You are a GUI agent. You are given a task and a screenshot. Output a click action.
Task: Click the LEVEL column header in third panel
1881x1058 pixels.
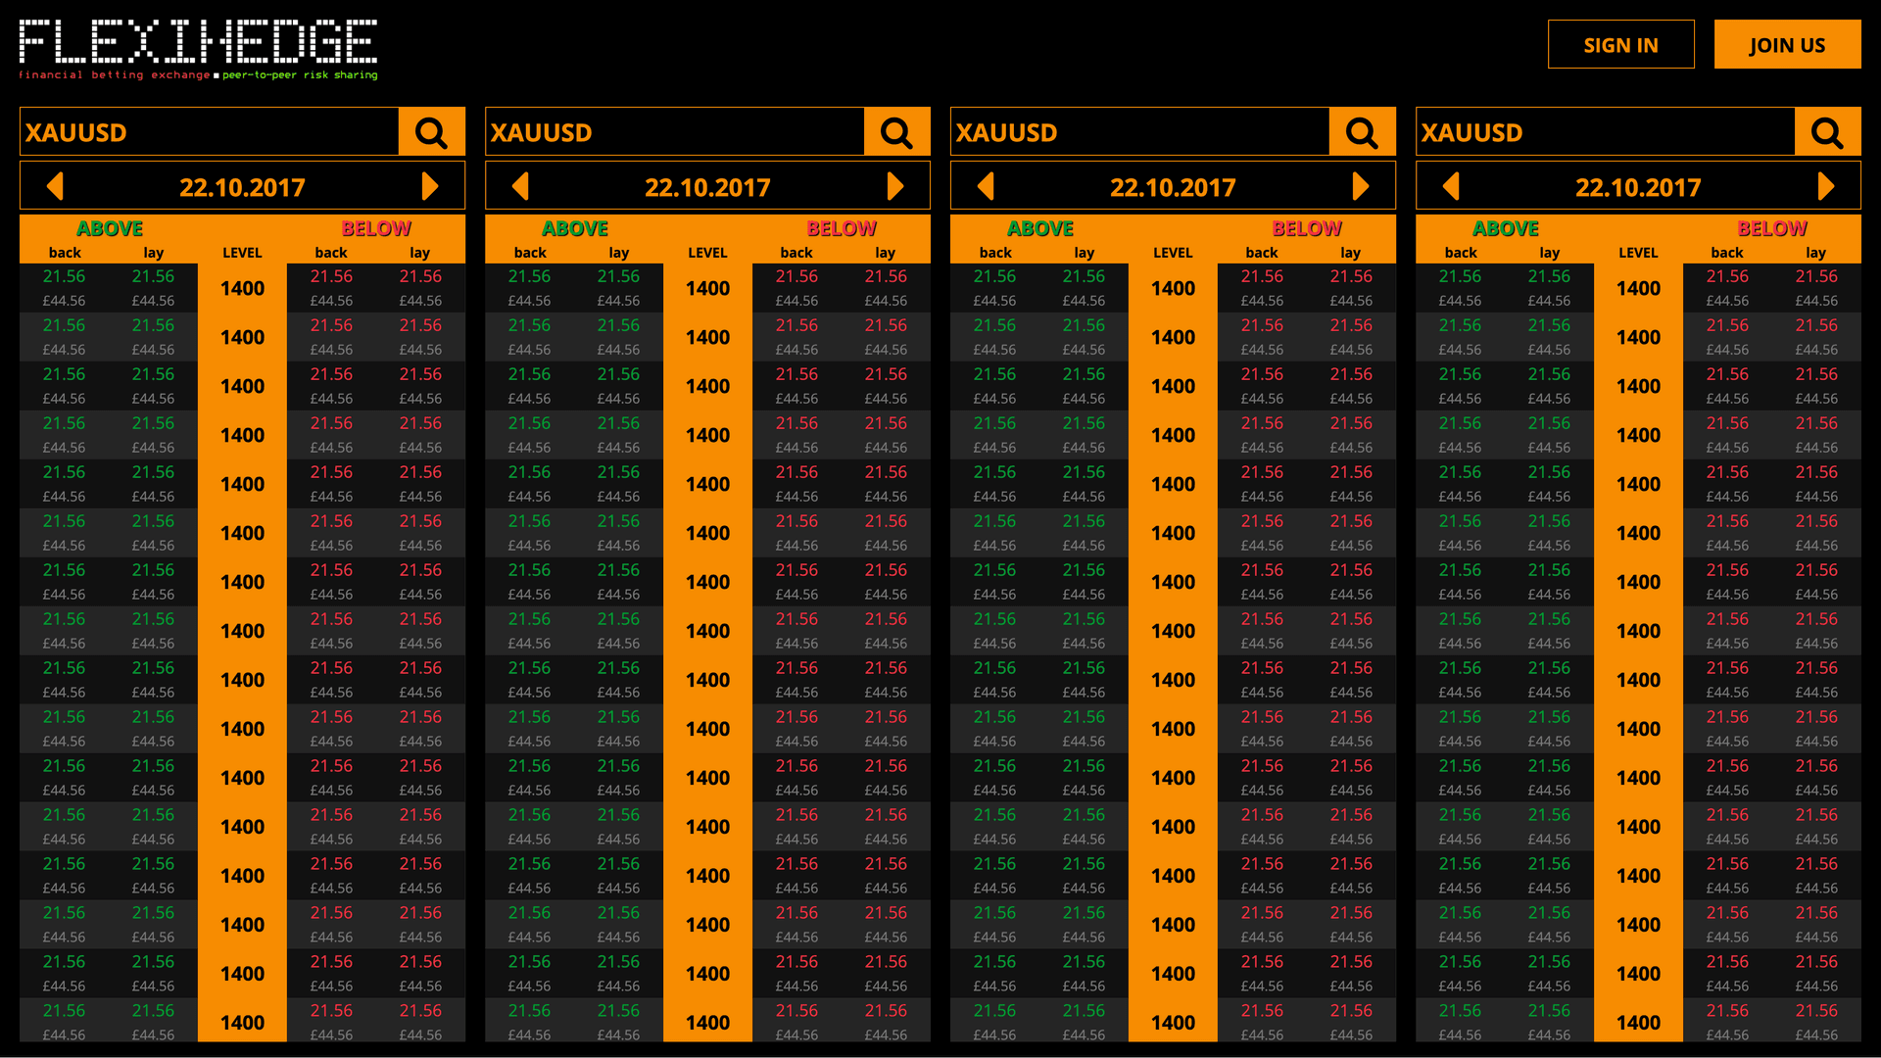1173,253
